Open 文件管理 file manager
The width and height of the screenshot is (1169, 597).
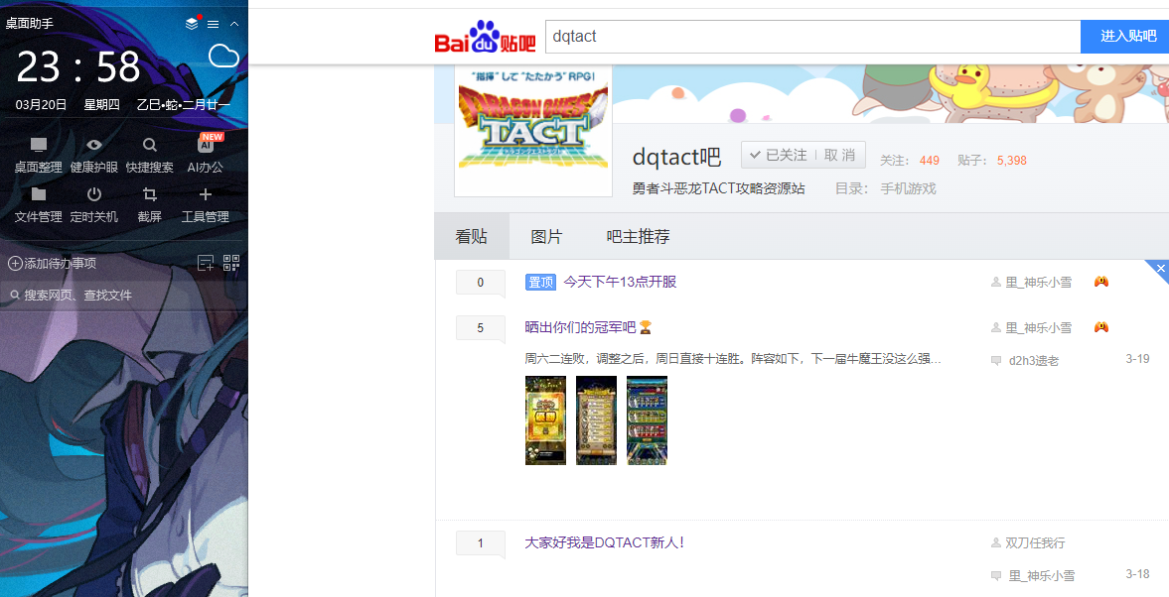pyautogui.click(x=38, y=205)
